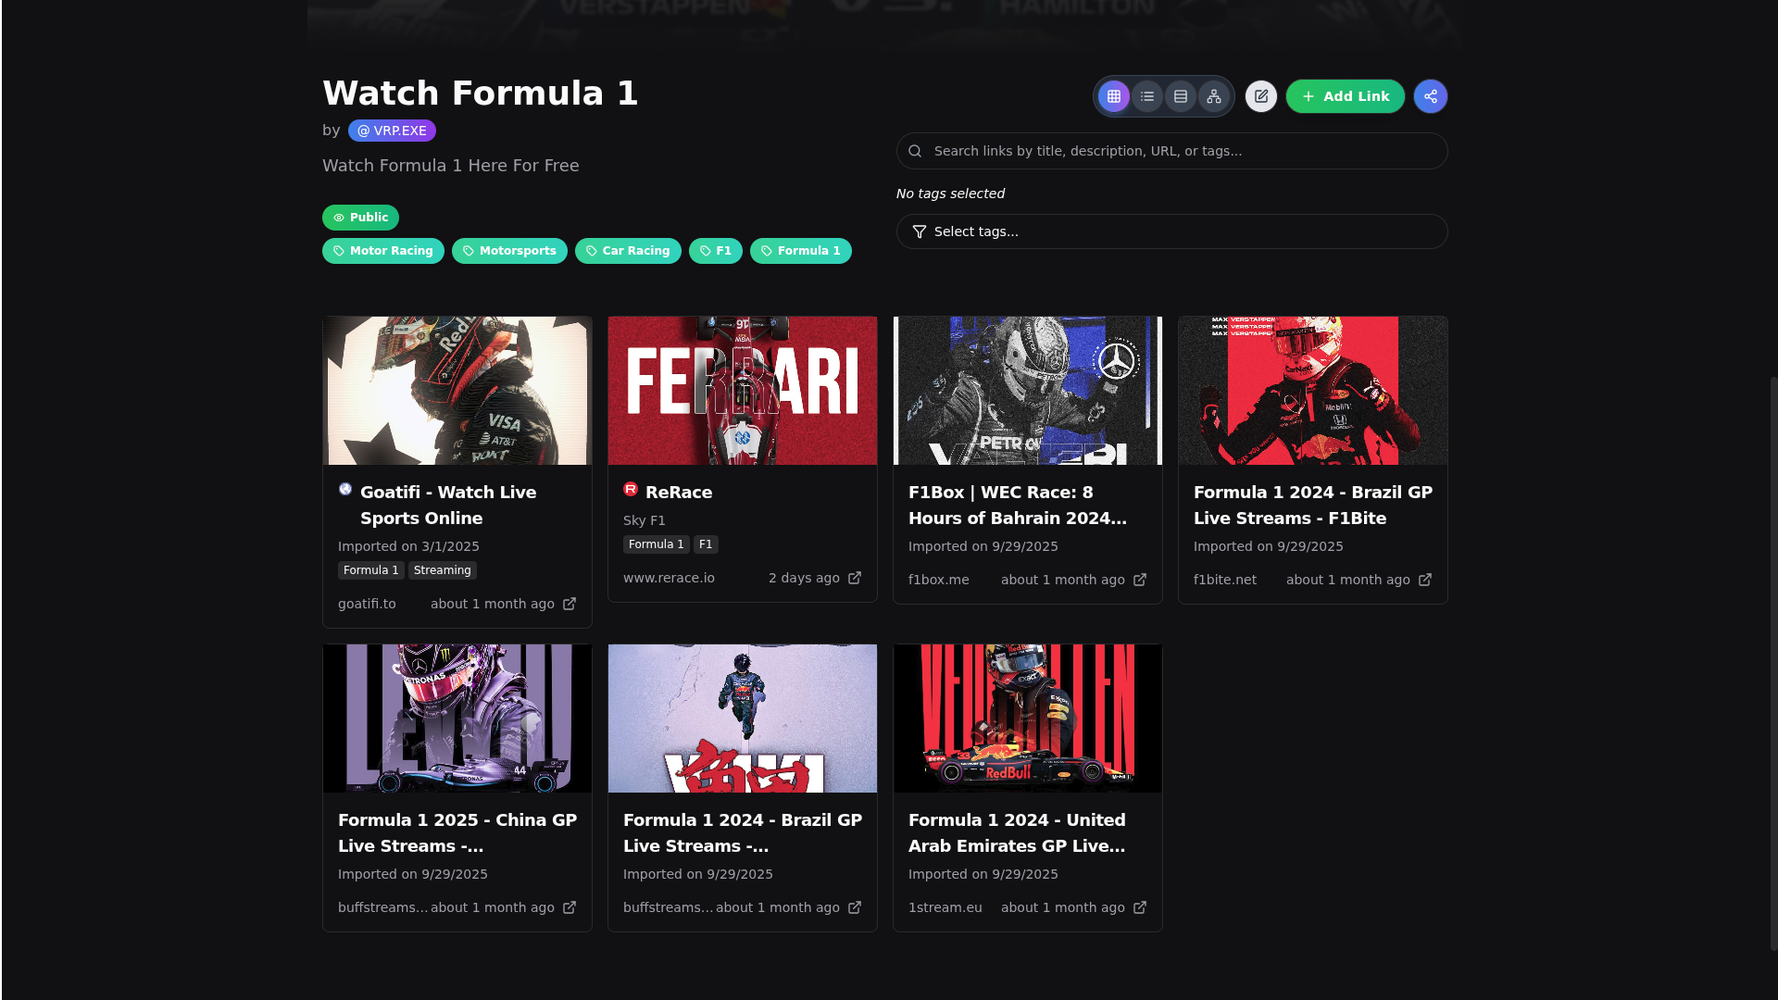Click the blue share icon button
Screen dimensions: 1778x1000
(x=1431, y=96)
